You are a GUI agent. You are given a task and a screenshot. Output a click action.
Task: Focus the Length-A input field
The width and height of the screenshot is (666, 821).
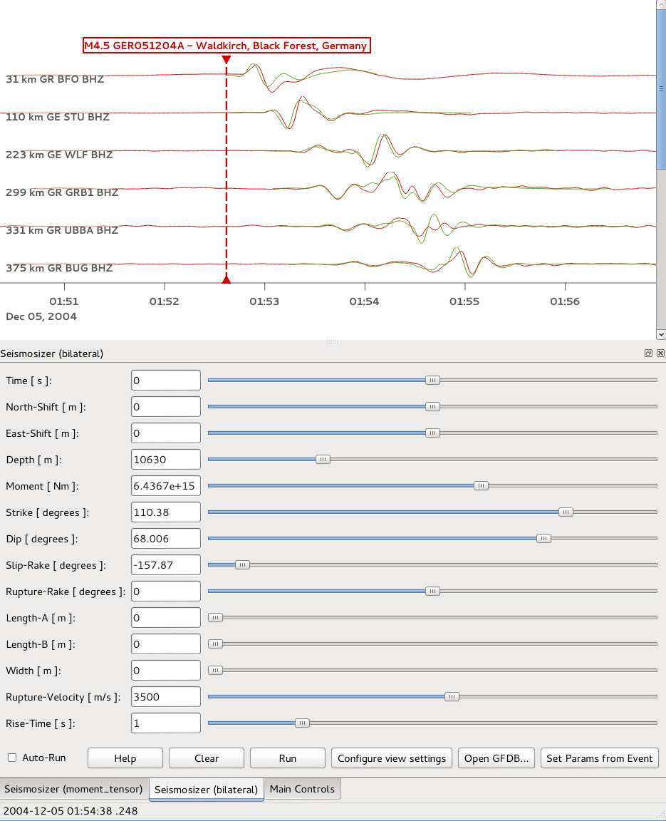[x=166, y=618]
